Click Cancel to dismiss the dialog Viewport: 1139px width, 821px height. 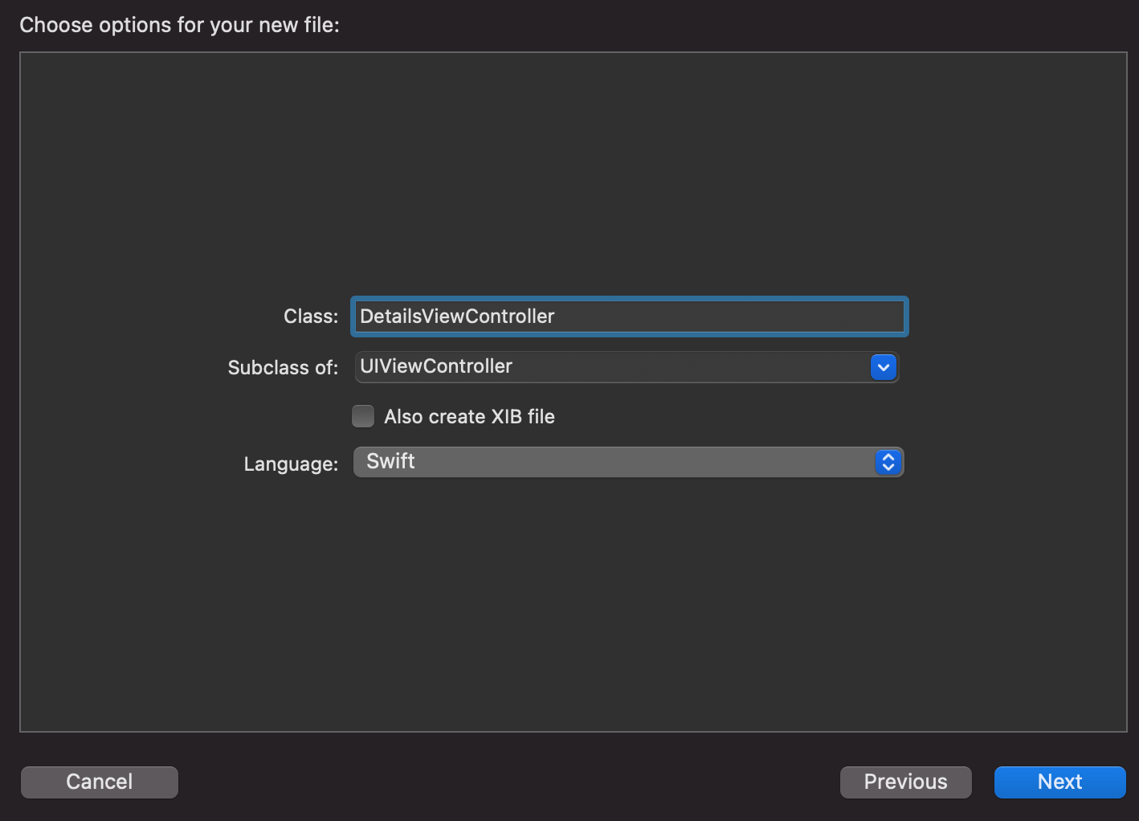click(x=100, y=782)
